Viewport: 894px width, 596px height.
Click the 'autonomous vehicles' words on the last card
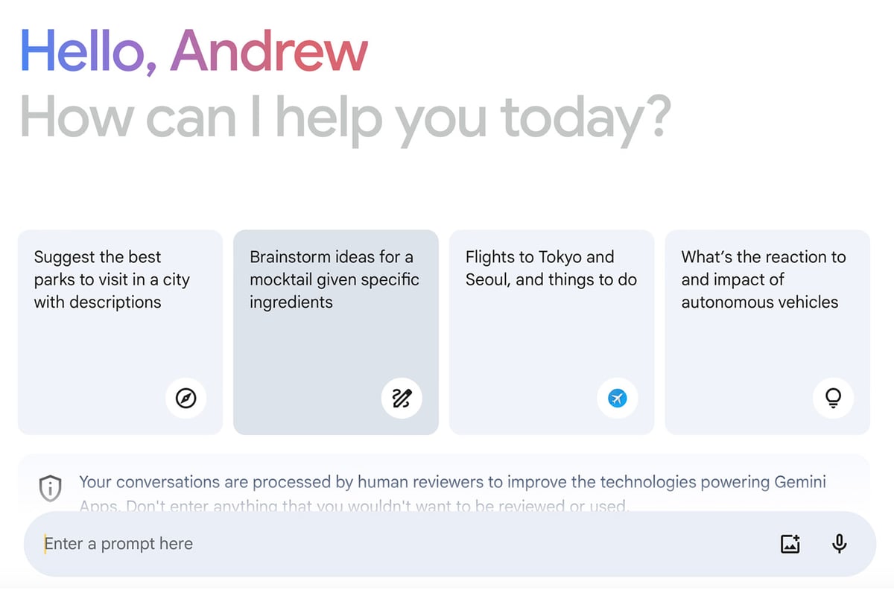click(760, 302)
